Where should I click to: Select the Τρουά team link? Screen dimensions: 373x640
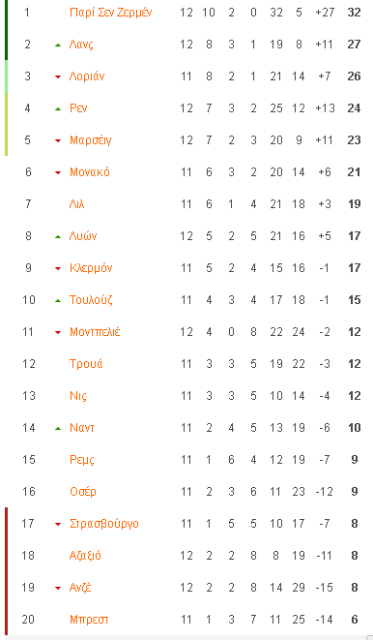point(86,364)
